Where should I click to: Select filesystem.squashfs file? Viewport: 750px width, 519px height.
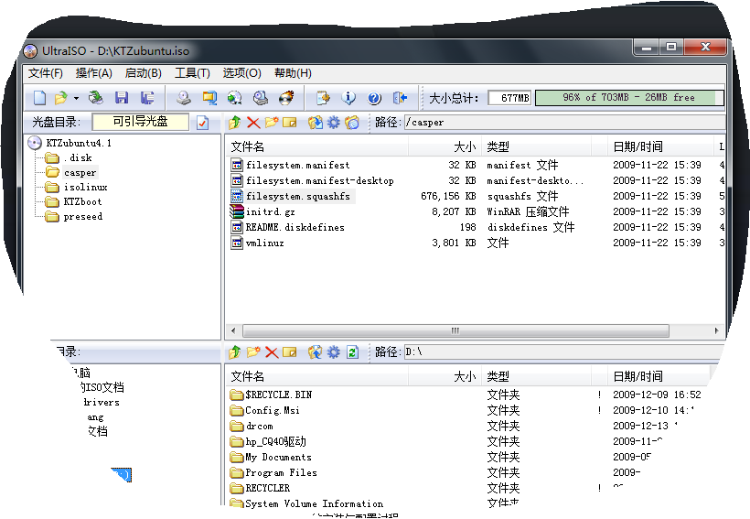coord(298,196)
